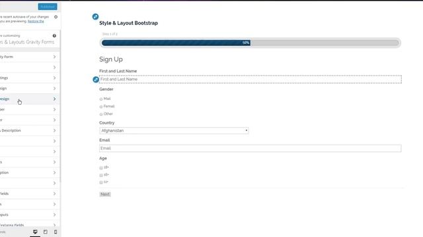This screenshot has height=237, width=423.
Task: Click the Published button in the customizer header
Action: [x=48, y=7]
